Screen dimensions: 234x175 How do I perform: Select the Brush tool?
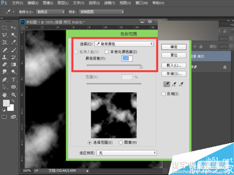[x=14, y=50]
